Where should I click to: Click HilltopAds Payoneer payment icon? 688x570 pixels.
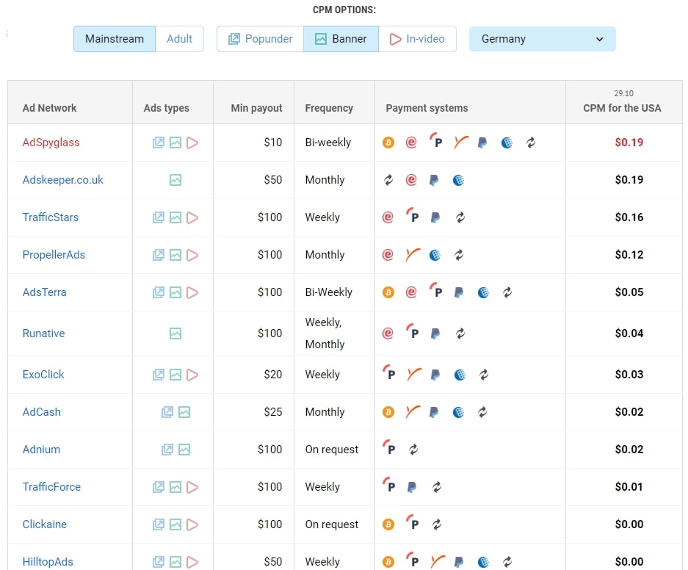click(437, 560)
